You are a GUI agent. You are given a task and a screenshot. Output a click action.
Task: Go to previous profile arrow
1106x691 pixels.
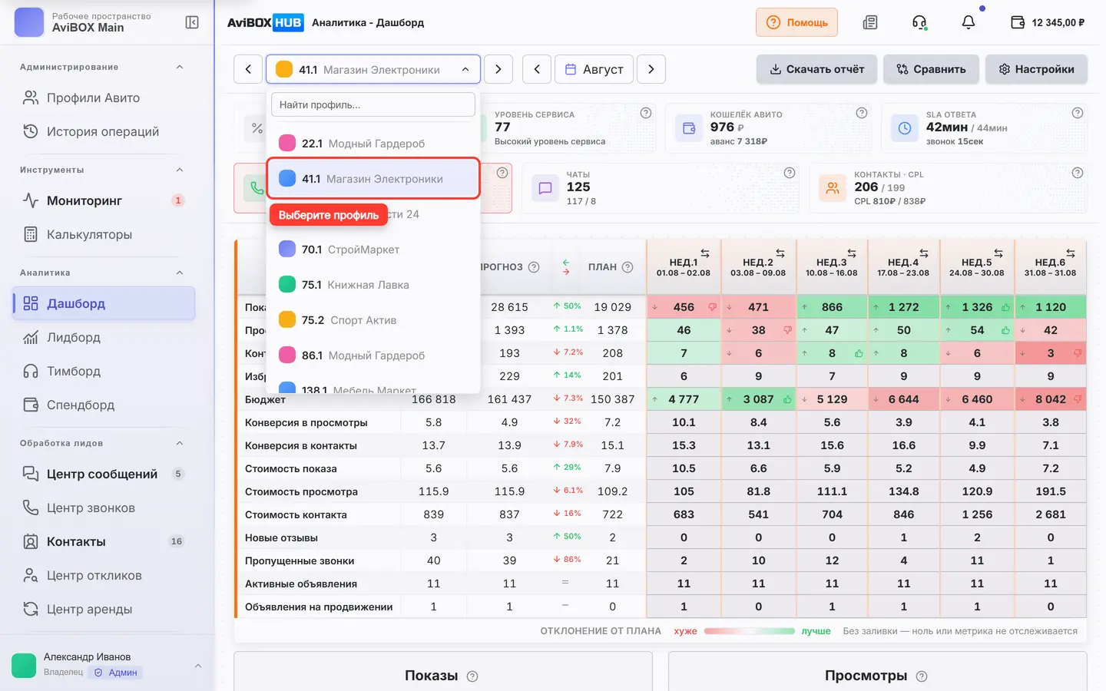click(248, 69)
